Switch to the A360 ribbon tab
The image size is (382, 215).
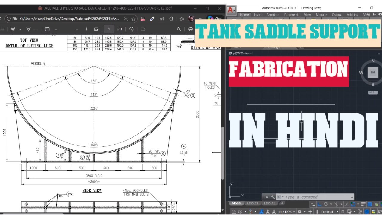(x=366, y=15)
